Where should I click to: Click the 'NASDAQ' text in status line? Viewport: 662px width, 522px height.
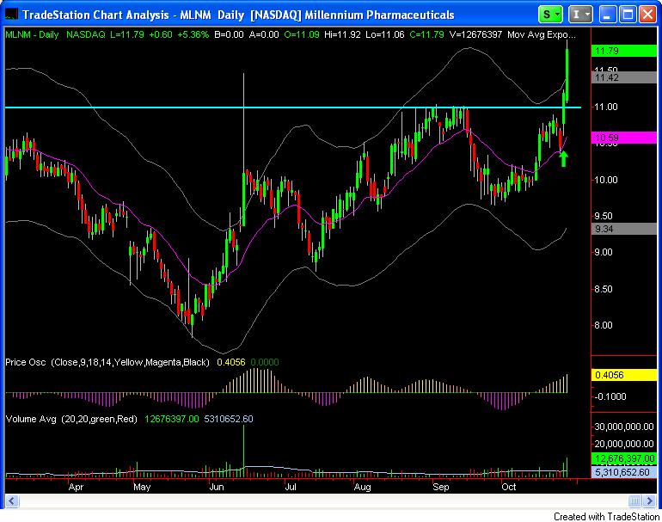(x=86, y=34)
